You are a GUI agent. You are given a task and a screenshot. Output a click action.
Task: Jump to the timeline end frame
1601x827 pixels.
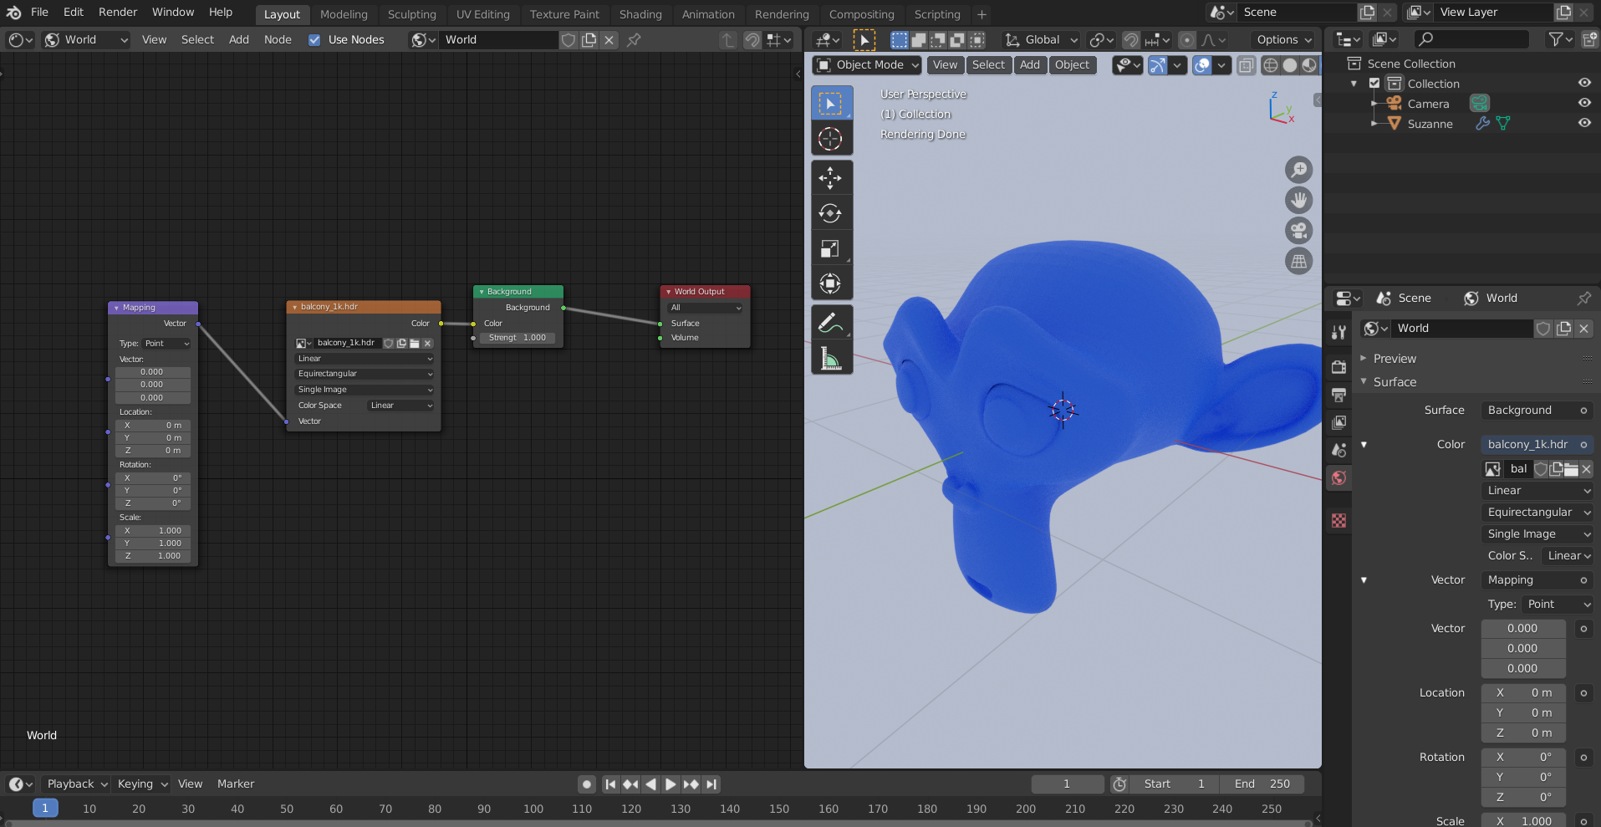pyautogui.click(x=711, y=784)
